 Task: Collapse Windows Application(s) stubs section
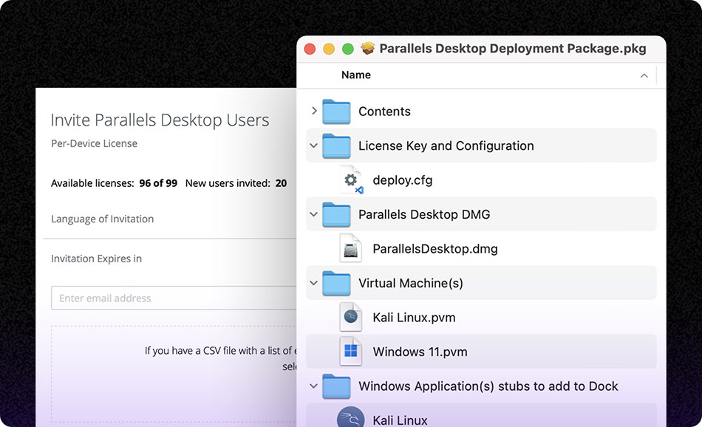click(x=313, y=386)
